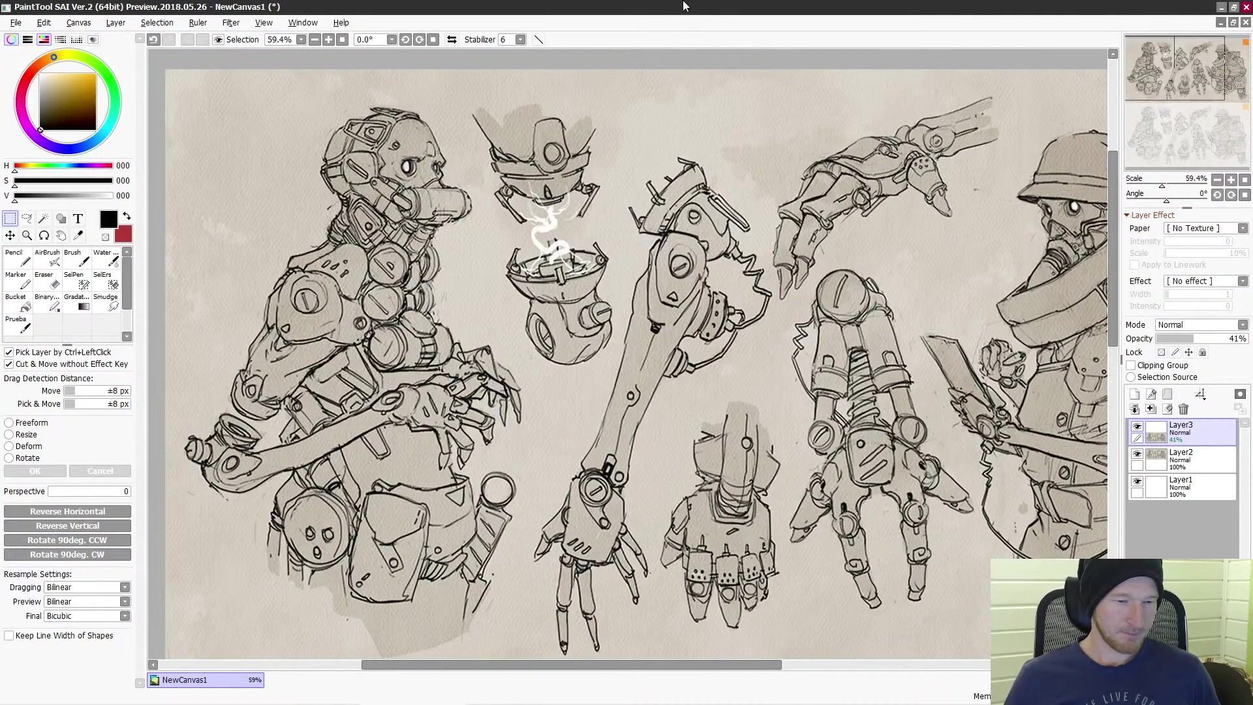
Task: Zoom in using toolbar plus button
Action: [328, 40]
